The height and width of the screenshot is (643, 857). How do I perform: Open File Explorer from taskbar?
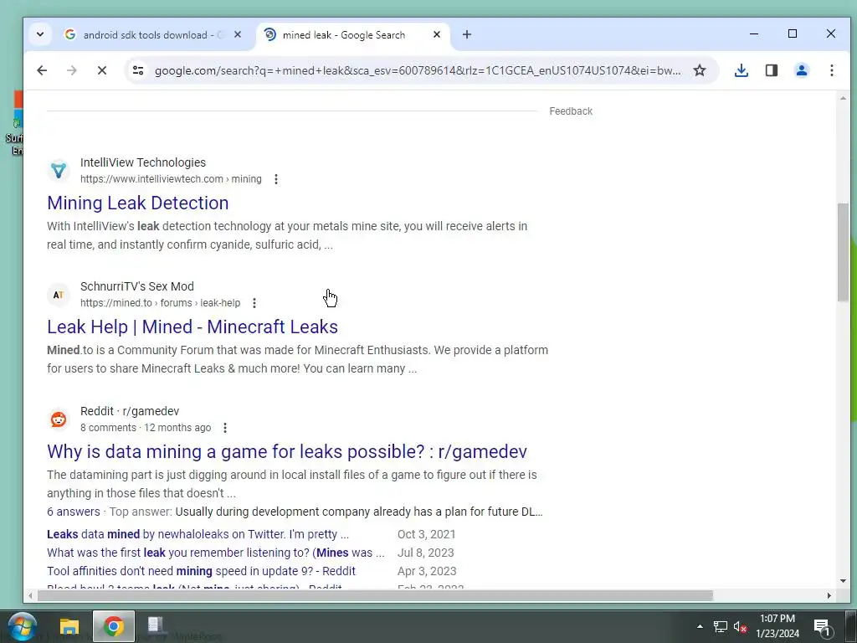pyautogui.click(x=69, y=626)
